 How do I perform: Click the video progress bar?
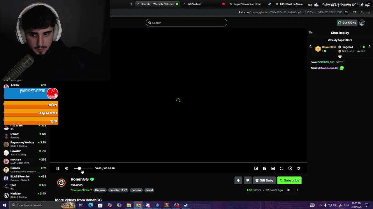178,162
